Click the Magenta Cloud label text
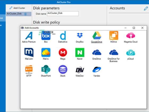 [x=131, y=42]
